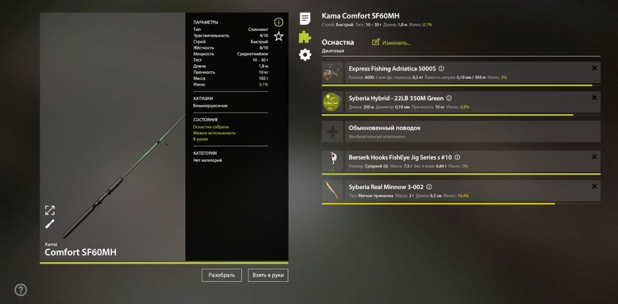This screenshot has width=618, height=304.
Task: Click the FishEye jig head thumbnail
Action: tap(333, 161)
